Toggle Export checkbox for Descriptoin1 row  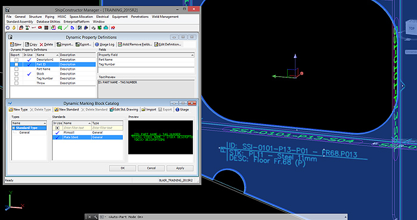click(x=17, y=60)
